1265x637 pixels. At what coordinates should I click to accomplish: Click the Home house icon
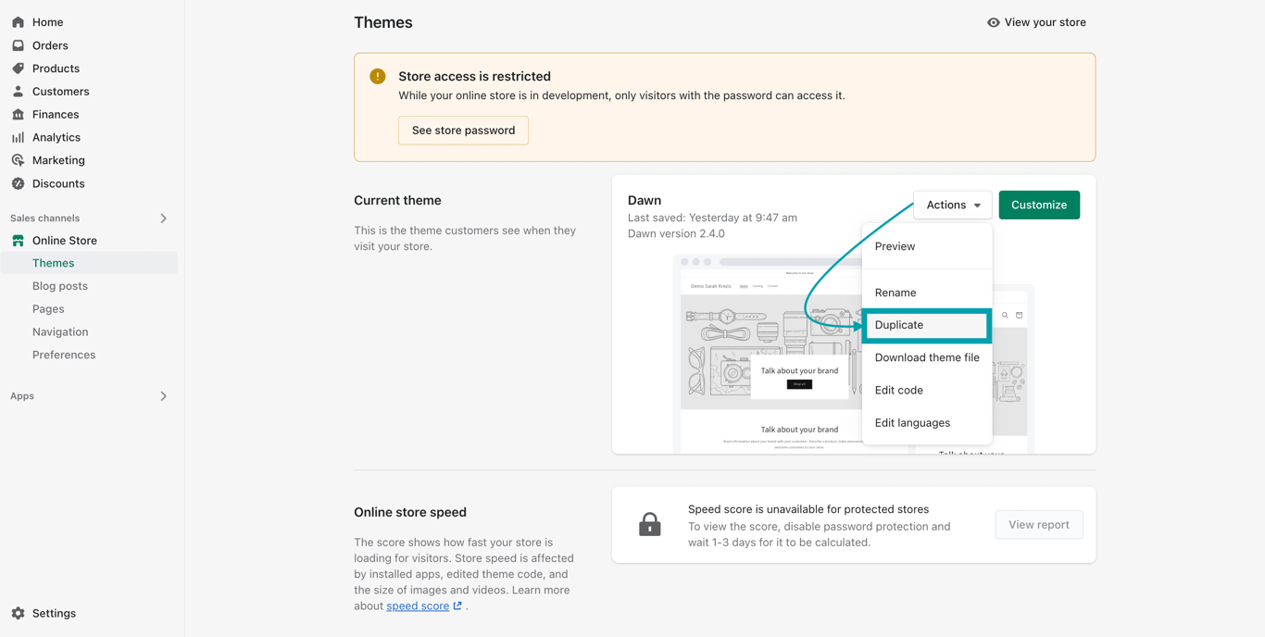pyautogui.click(x=18, y=22)
